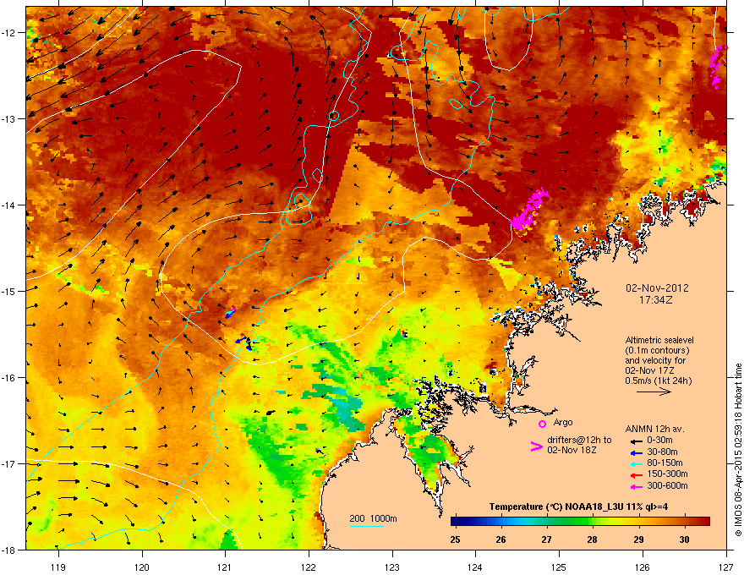Image resolution: width=744 pixels, height=575 pixels.
Task: Select the blue 30-80m ANMN arrow symbol
Action: [636, 453]
